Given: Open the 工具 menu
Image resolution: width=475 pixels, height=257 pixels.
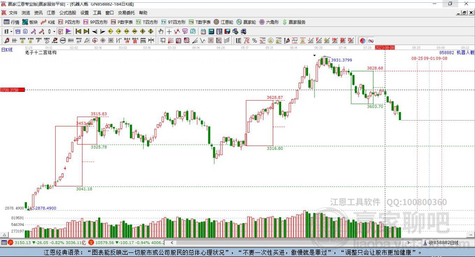Looking at the screenshot, I should coord(97,13).
